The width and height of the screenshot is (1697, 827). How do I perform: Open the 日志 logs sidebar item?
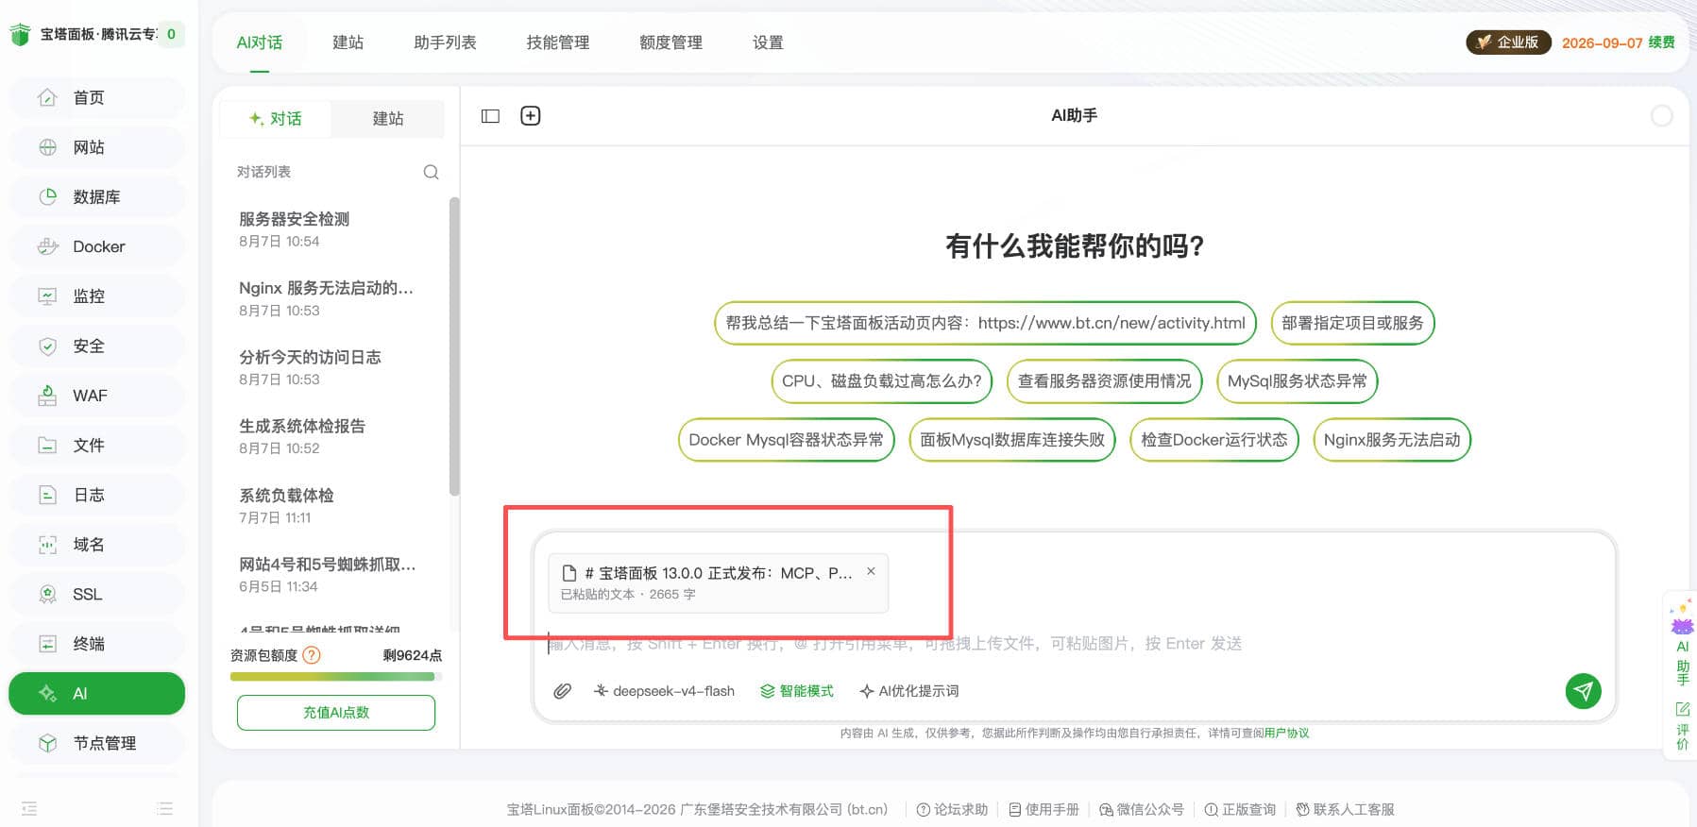tap(96, 495)
